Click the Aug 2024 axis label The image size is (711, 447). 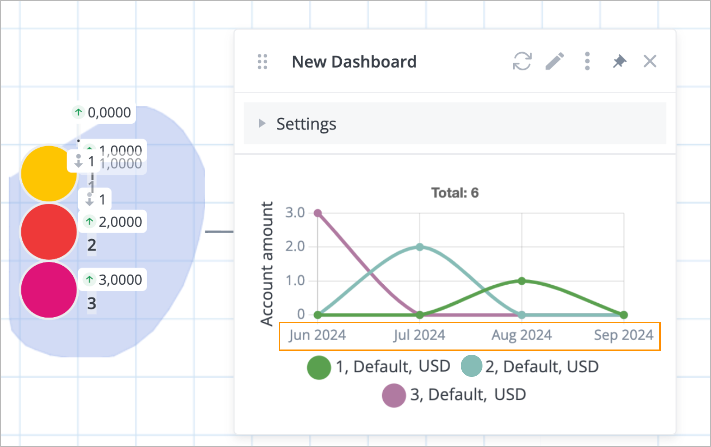click(521, 335)
